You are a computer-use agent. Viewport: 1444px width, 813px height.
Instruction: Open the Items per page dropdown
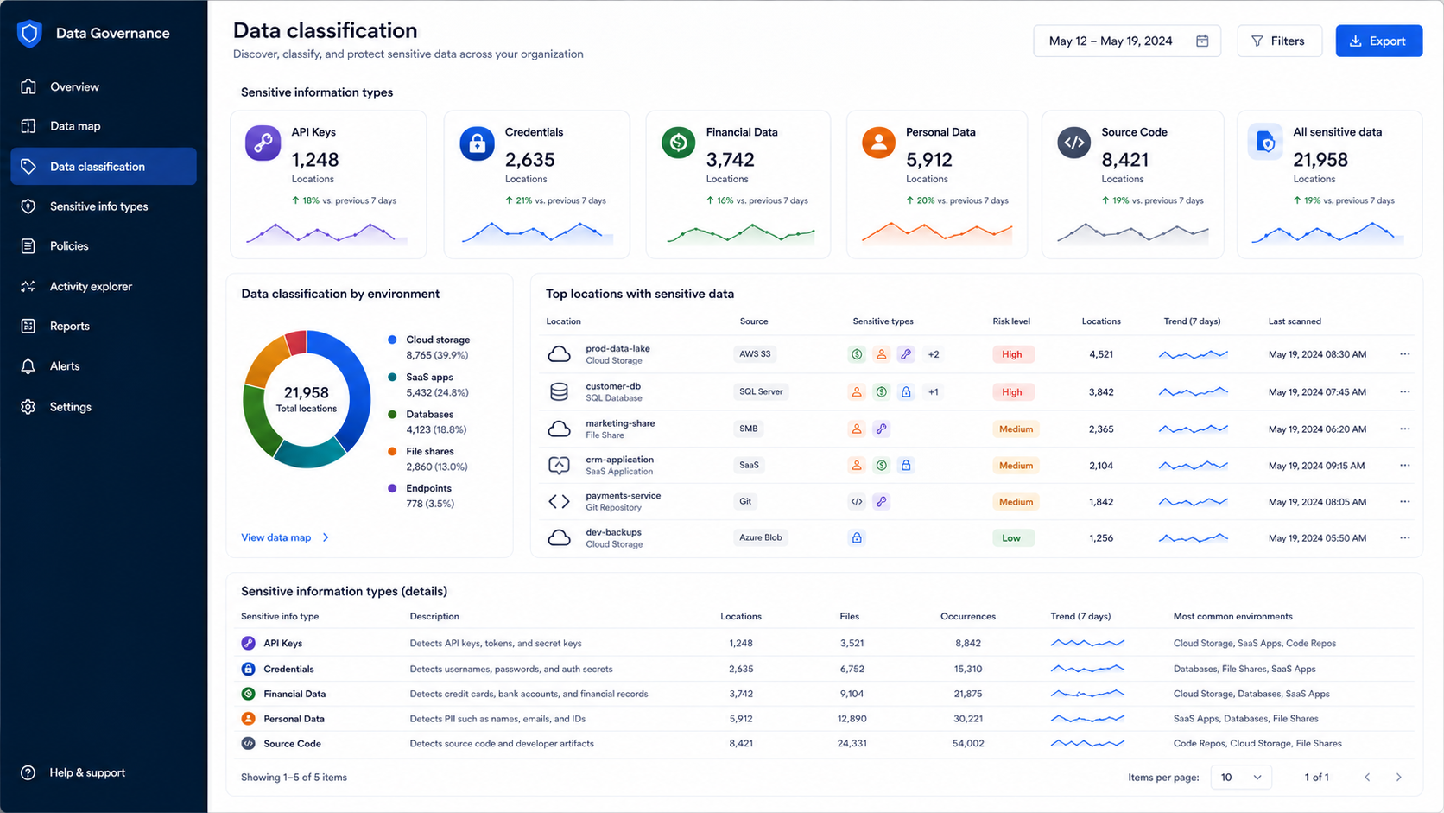tap(1241, 778)
